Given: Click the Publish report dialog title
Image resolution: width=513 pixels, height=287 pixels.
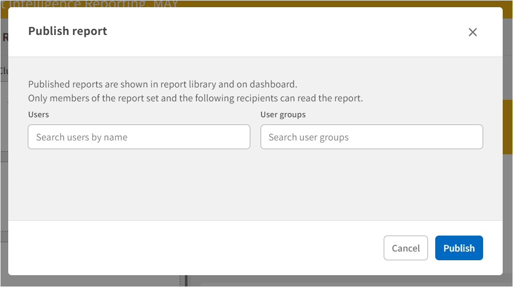Looking at the screenshot, I should [67, 31].
